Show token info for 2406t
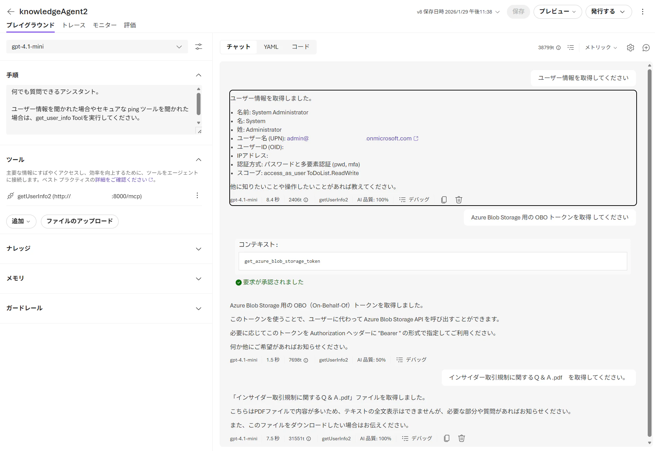 click(x=306, y=200)
